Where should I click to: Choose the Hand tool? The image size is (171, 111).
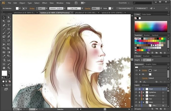pos(4,68)
